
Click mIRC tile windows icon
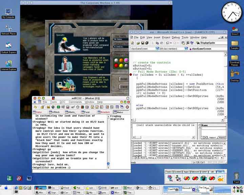[x=117, y=107]
